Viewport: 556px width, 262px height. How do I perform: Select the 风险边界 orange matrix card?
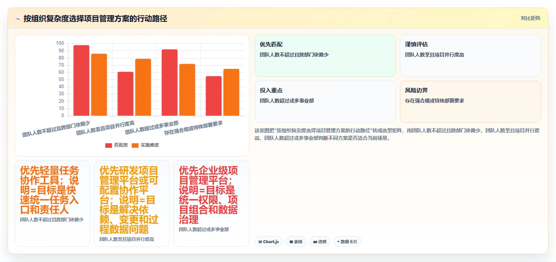pos(471,102)
